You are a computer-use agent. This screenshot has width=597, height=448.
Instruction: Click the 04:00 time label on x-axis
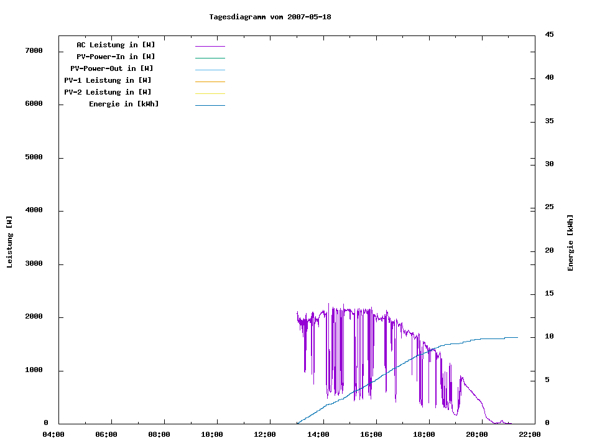click(x=53, y=434)
